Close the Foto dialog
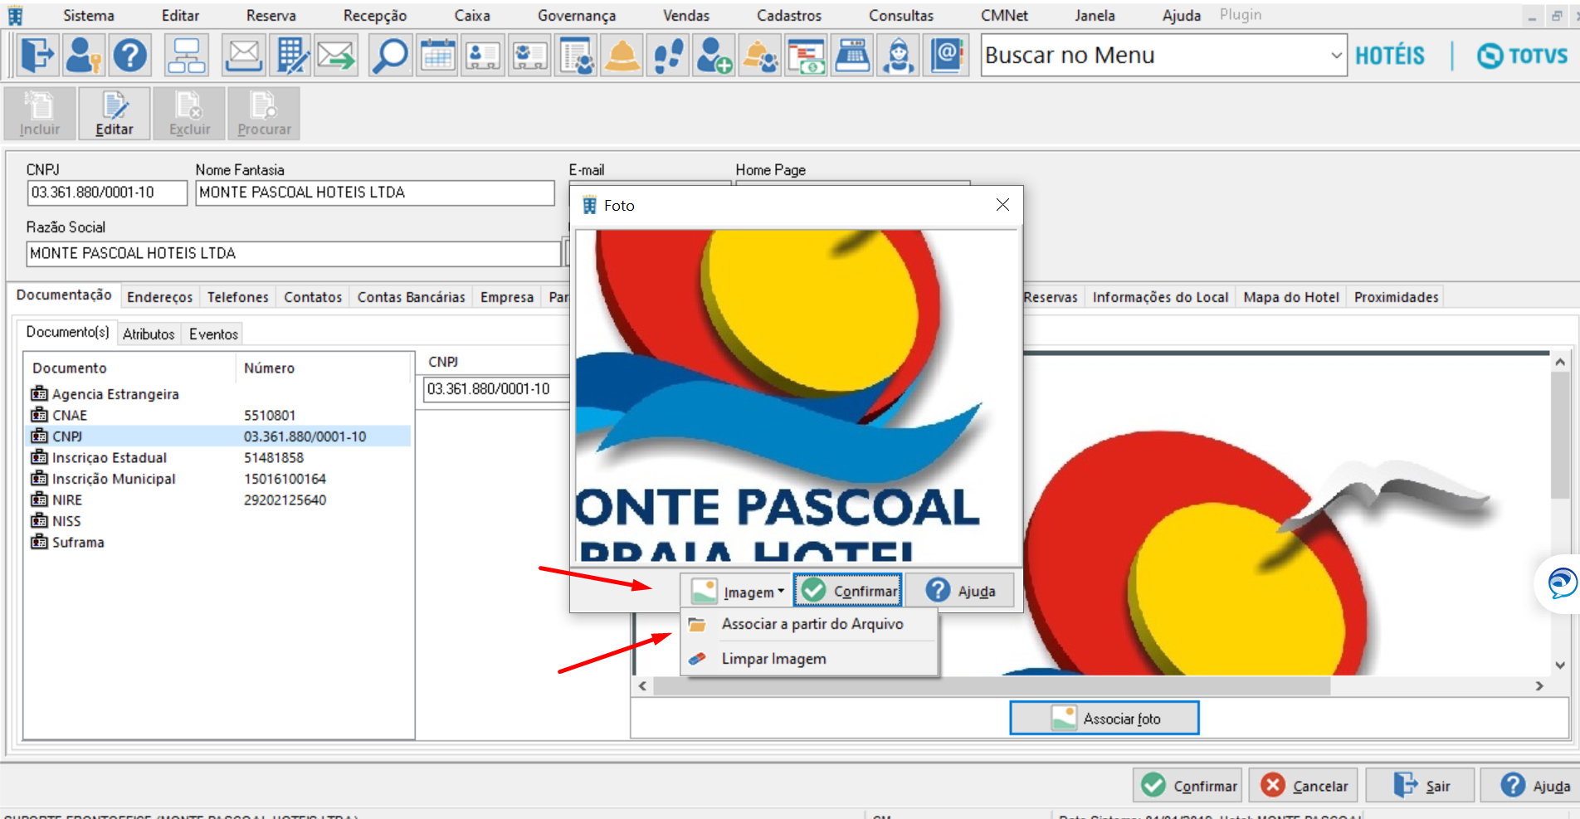Image resolution: width=1580 pixels, height=819 pixels. (x=1002, y=205)
